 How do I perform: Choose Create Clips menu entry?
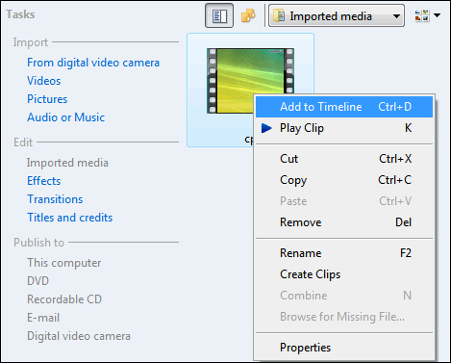(344, 274)
